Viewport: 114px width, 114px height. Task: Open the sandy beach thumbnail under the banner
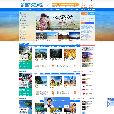[x=53, y=35]
